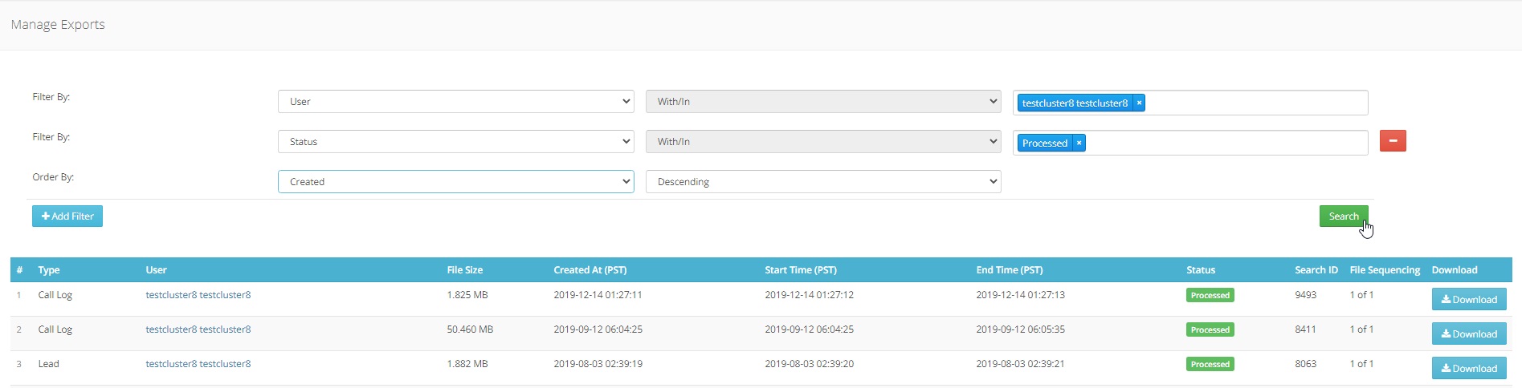Screen dimensions: 1522x388
Task: Select created time 2019-08-03 02:39:19
Action: coord(598,364)
